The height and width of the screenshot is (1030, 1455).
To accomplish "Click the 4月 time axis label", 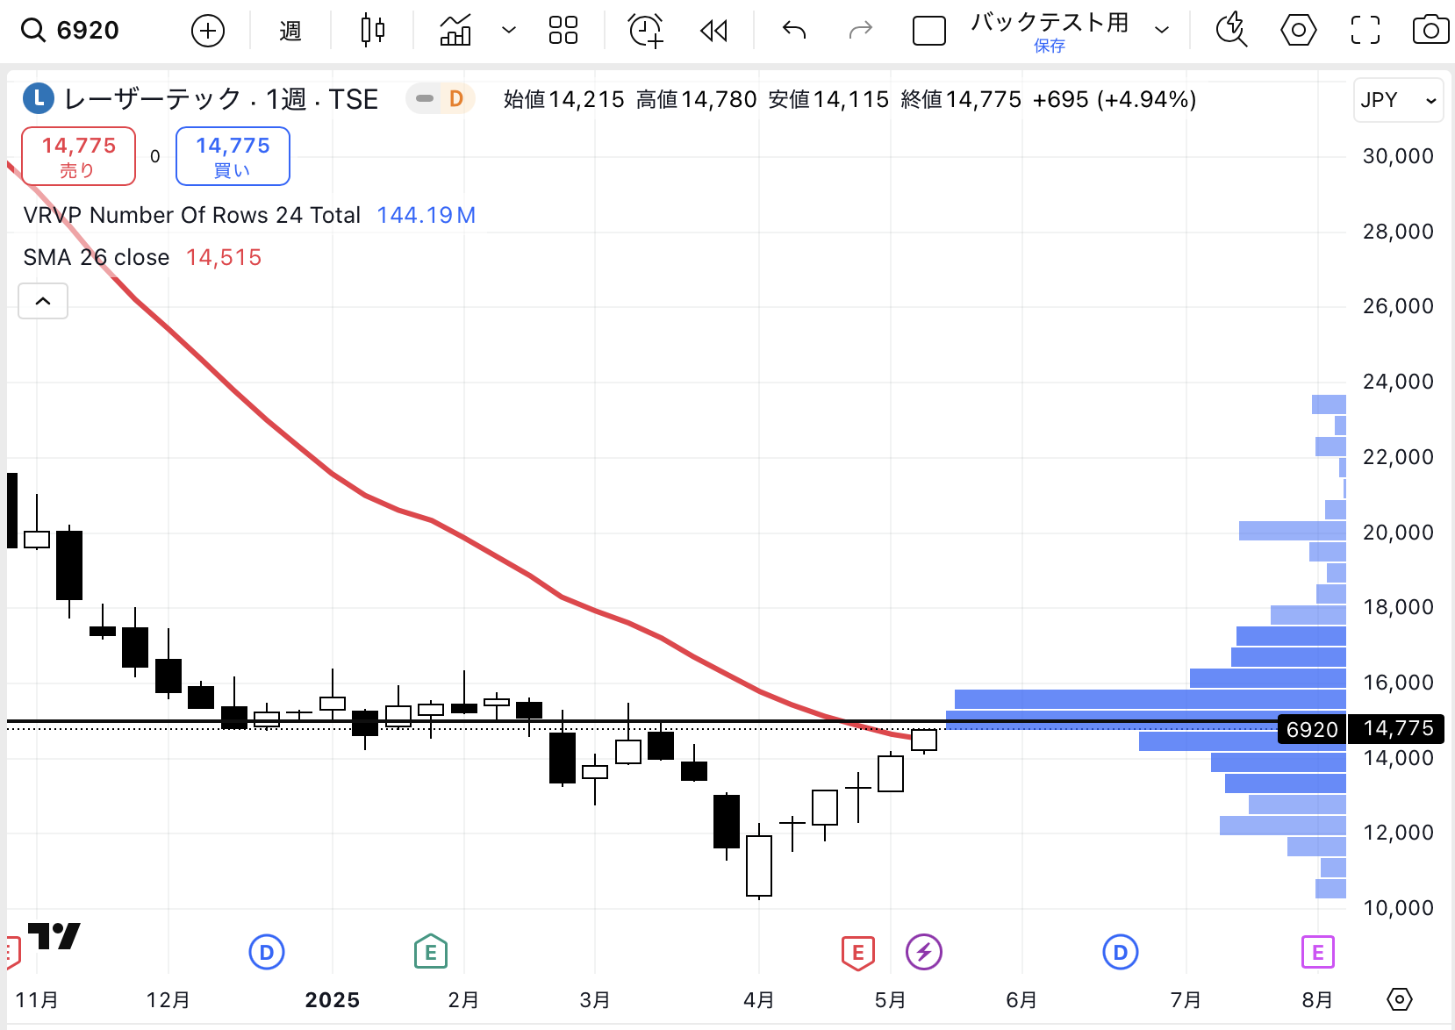I will click(x=759, y=1000).
